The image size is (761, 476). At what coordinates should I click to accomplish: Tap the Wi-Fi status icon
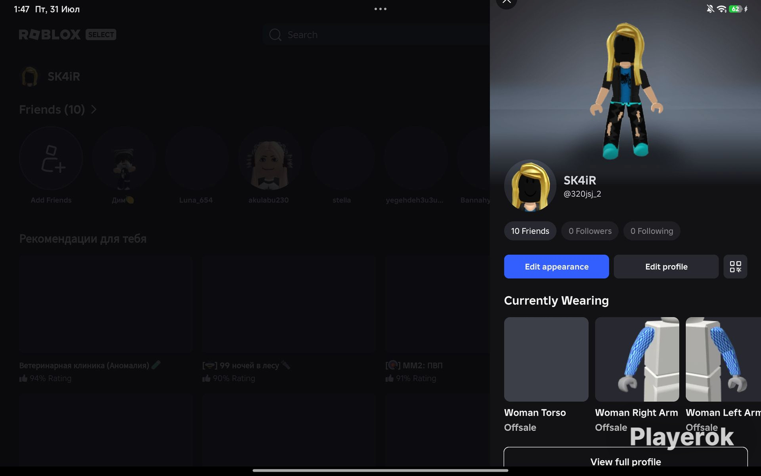point(722,9)
